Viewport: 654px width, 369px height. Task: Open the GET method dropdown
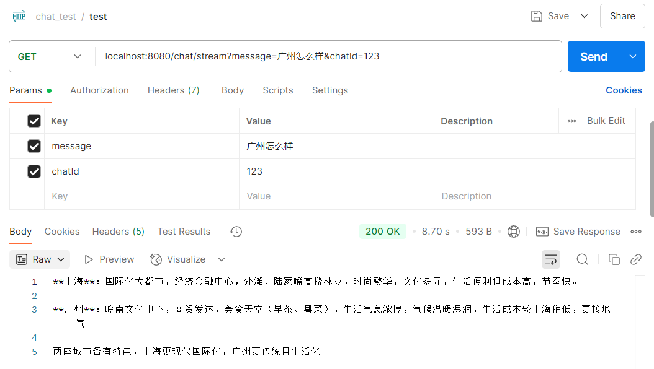(x=50, y=56)
